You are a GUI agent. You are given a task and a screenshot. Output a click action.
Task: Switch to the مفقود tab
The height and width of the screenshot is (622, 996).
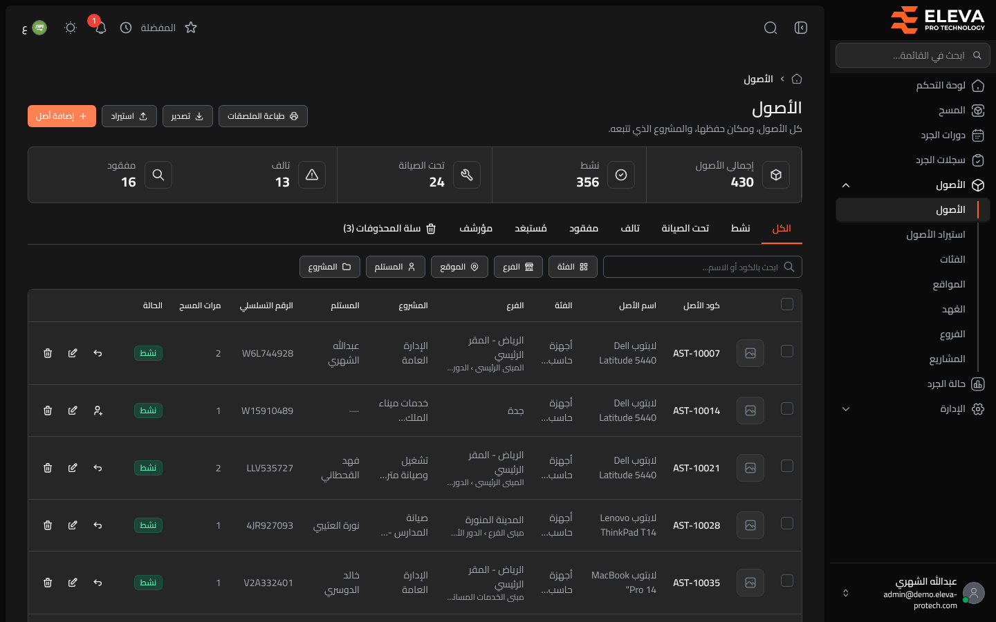pos(584,228)
